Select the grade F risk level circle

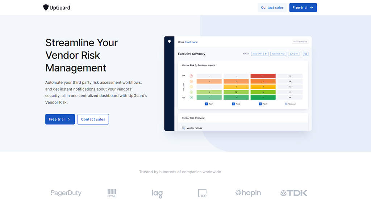(191, 76)
